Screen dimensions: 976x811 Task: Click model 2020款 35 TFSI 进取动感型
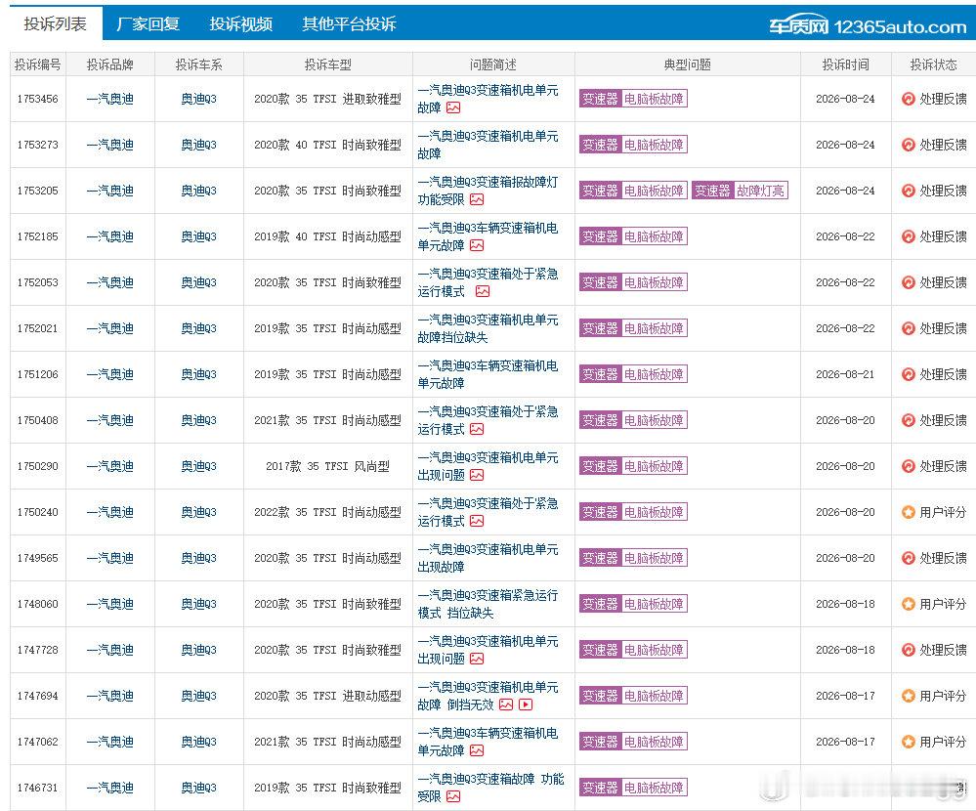click(327, 696)
